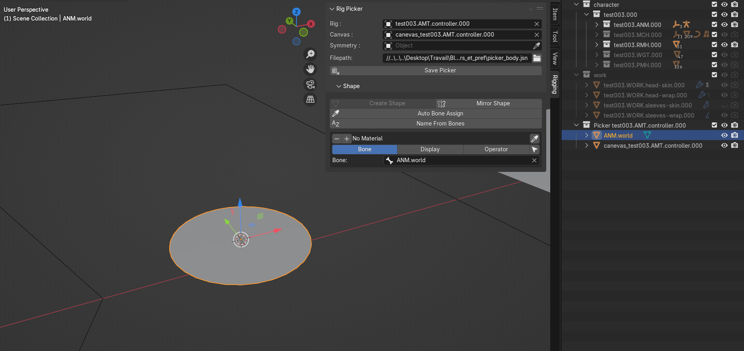Viewport: 744px width, 351px height.
Task: Click the Symmetry object eyedropper
Action: [537, 46]
